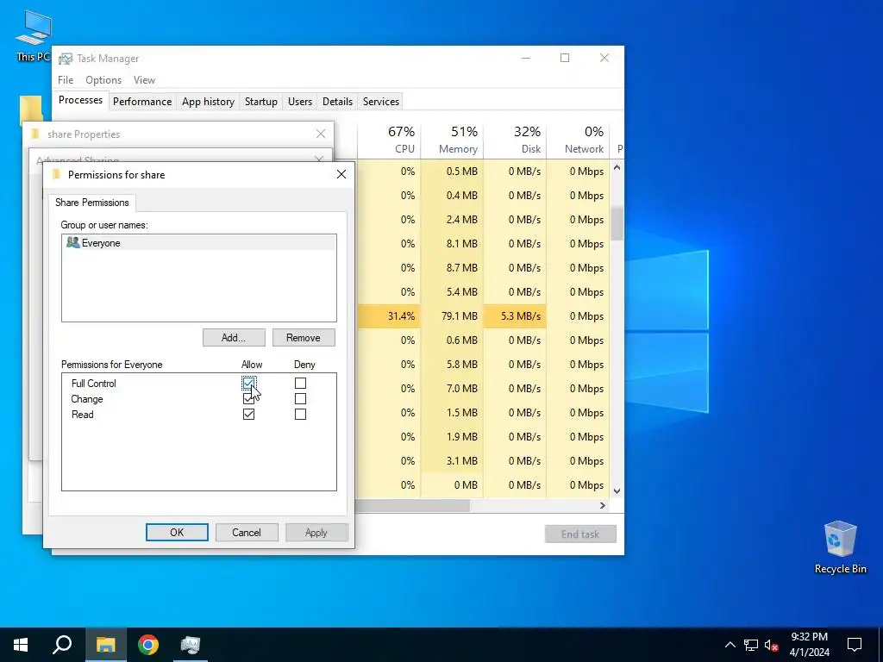Click scroll up arrow in process list
Viewport: 883px width, 662px height.
[617, 168]
